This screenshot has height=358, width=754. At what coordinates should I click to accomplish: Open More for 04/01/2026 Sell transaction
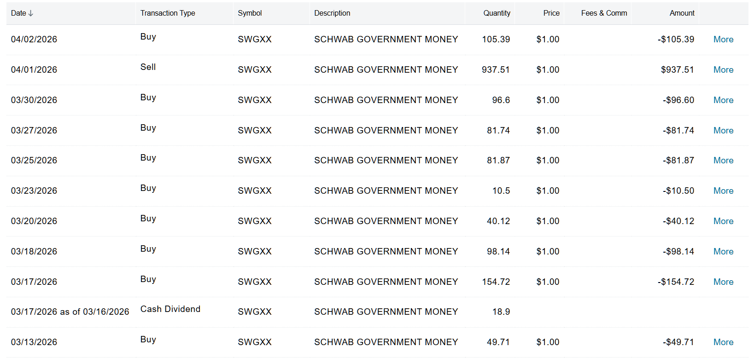(x=723, y=70)
